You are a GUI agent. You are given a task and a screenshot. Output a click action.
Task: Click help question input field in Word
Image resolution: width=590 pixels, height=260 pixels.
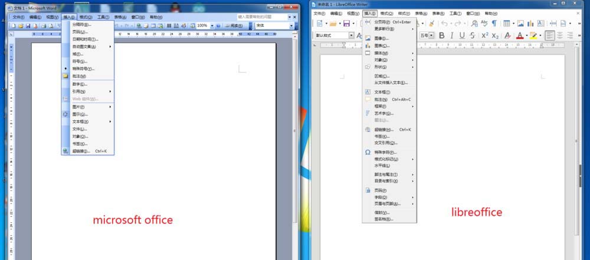tap(262, 17)
